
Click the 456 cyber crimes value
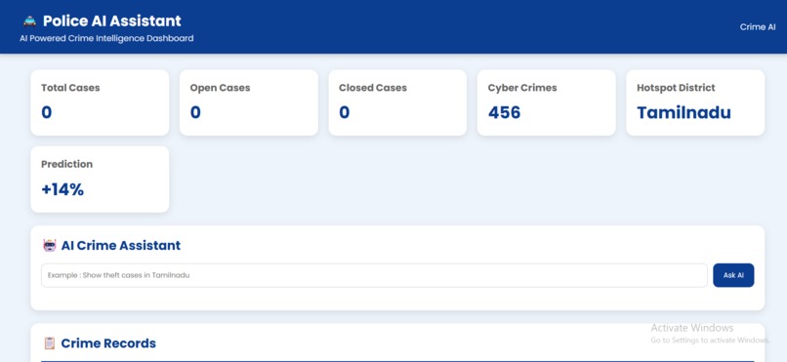504,112
